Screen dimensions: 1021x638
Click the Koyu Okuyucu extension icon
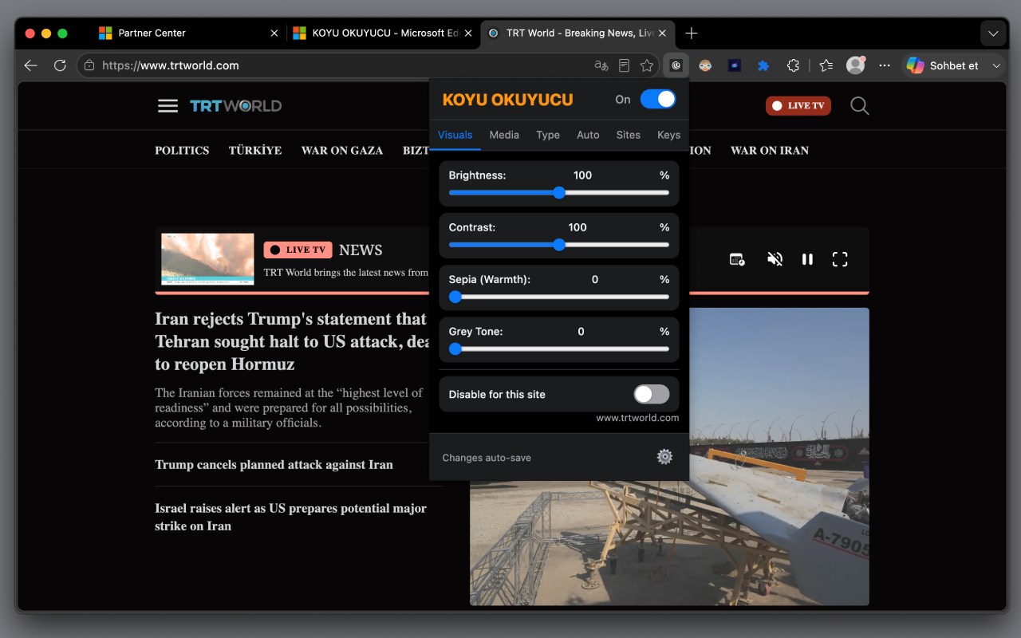[676, 65]
